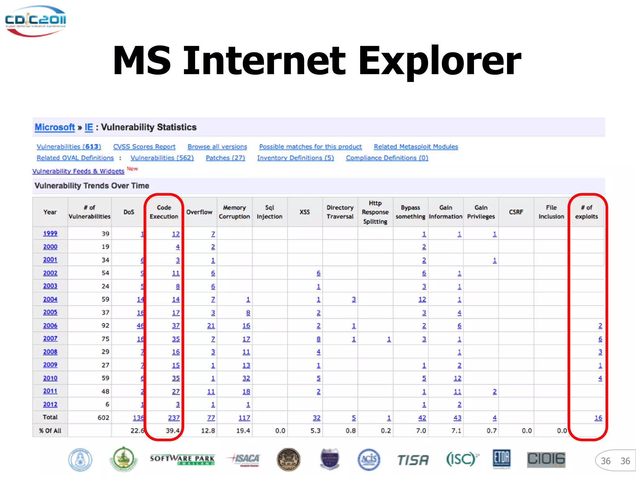
Task: Click the ISACA sponsor logo
Action: coord(243,460)
